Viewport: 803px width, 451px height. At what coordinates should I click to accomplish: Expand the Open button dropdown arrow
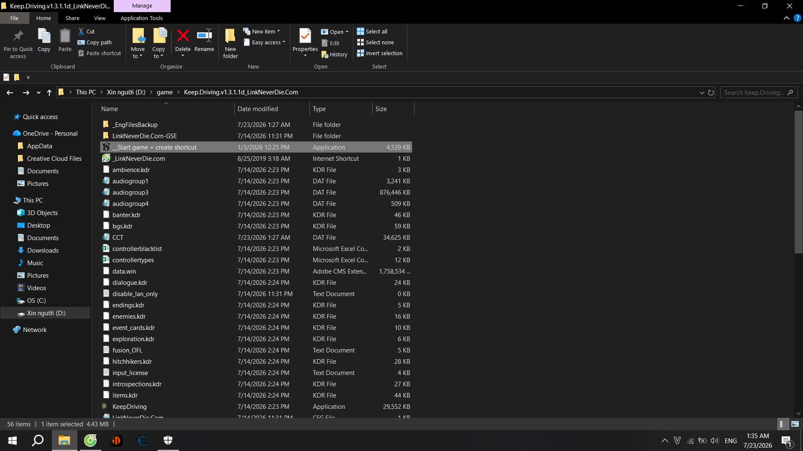pyautogui.click(x=347, y=32)
